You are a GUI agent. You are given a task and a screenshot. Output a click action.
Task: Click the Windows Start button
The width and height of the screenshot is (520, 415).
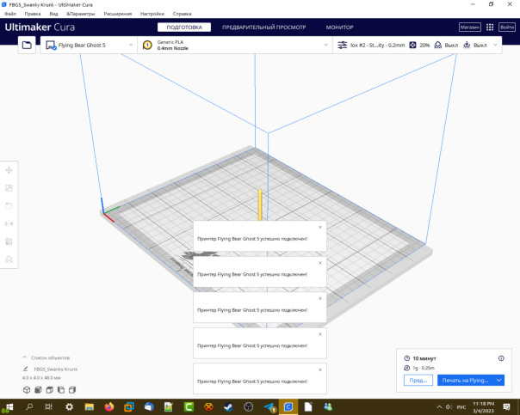9,406
